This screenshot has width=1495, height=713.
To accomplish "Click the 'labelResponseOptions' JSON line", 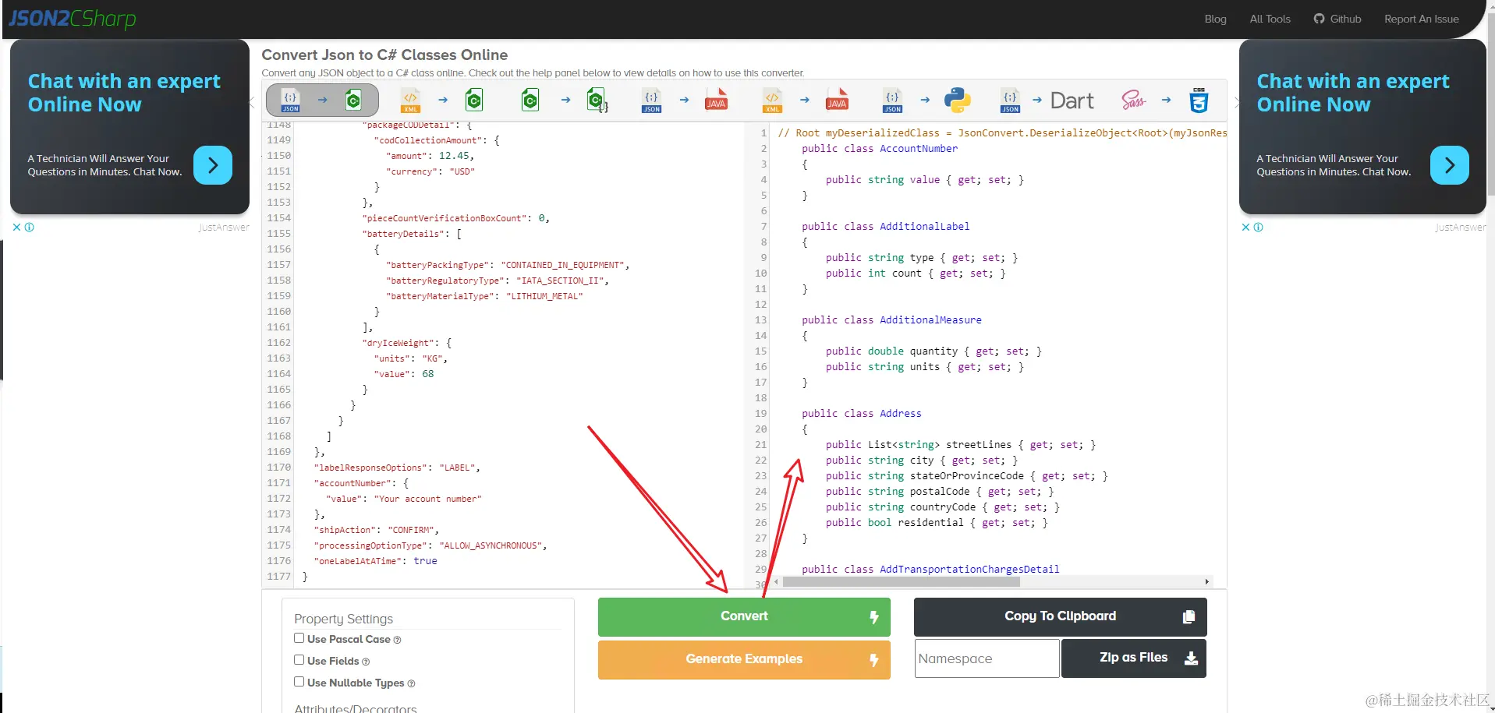I will pyautogui.click(x=397, y=468).
